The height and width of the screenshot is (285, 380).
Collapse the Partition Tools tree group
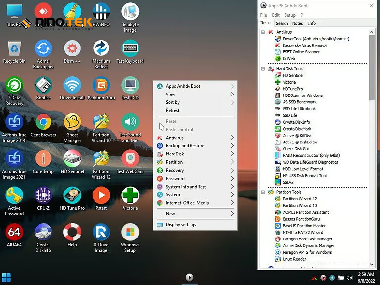point(263,192)
